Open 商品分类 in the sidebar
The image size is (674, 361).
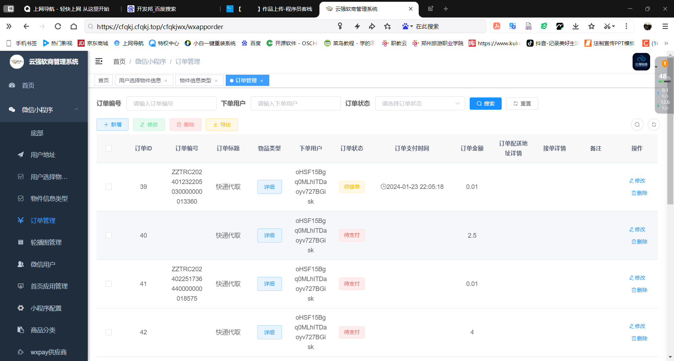tap(44, 330)
